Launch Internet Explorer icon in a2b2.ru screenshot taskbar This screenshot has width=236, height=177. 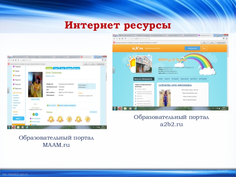136,109
